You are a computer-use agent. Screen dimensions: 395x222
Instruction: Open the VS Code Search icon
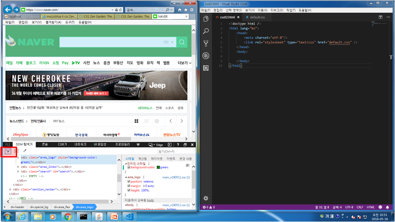(206, 31)
